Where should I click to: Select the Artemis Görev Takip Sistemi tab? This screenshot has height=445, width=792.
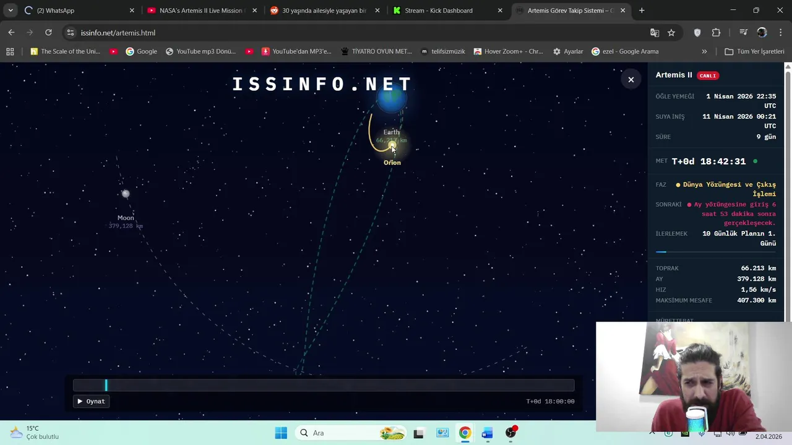coord(569,11)
